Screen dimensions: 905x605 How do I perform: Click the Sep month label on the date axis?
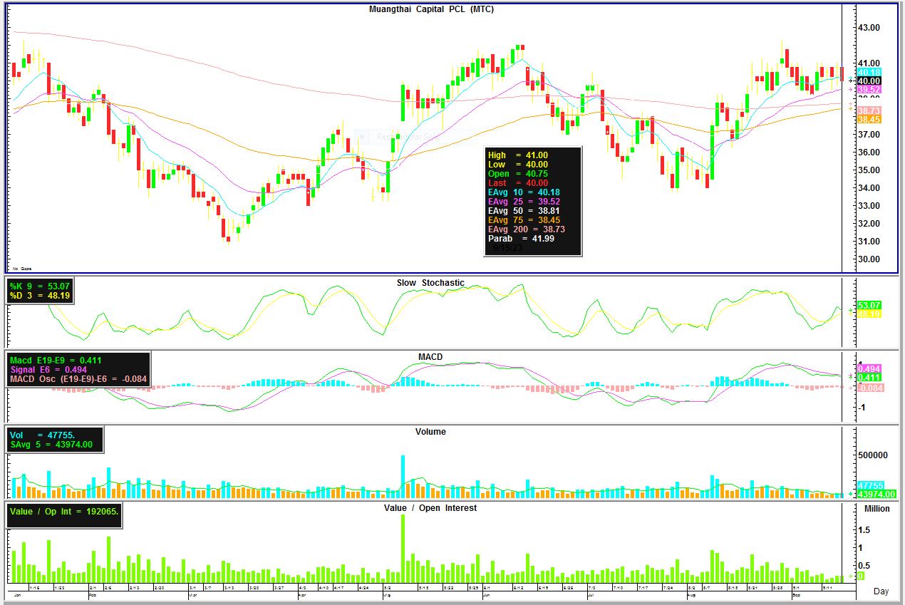pyautogui.click(x=796, y=594)
